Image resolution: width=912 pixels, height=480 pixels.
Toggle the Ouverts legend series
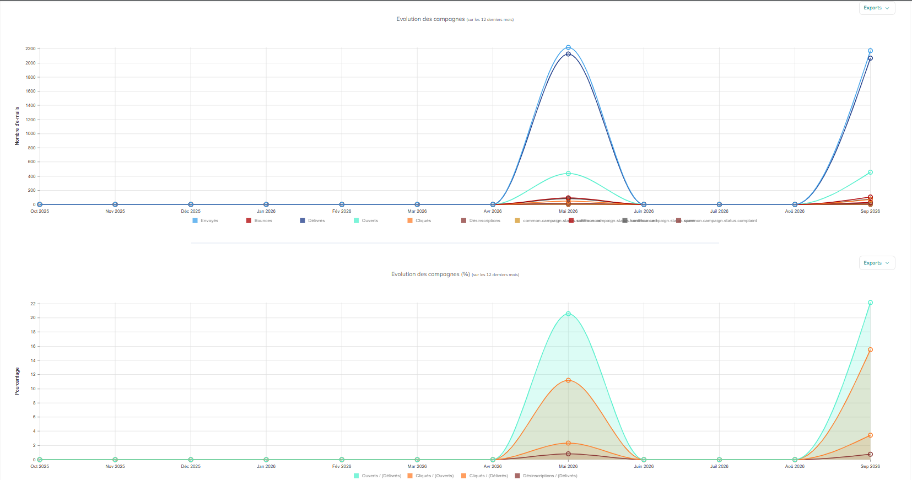(x=366, y=220)
